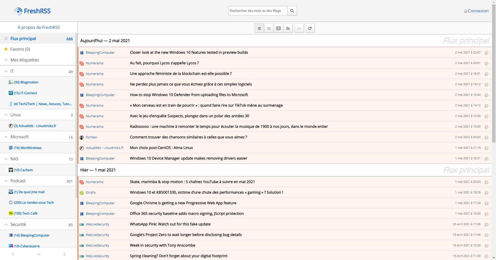This screenshot has width=496, height=260.
Task: Open link icon for 'Closer look at the new Windows 10' article
Action: (486, 53)
